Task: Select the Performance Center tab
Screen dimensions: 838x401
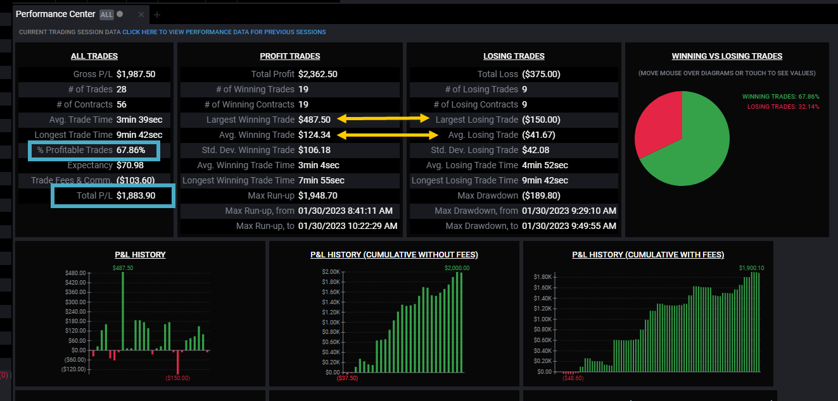Action: pyautogui.click(x=56, y=14)
